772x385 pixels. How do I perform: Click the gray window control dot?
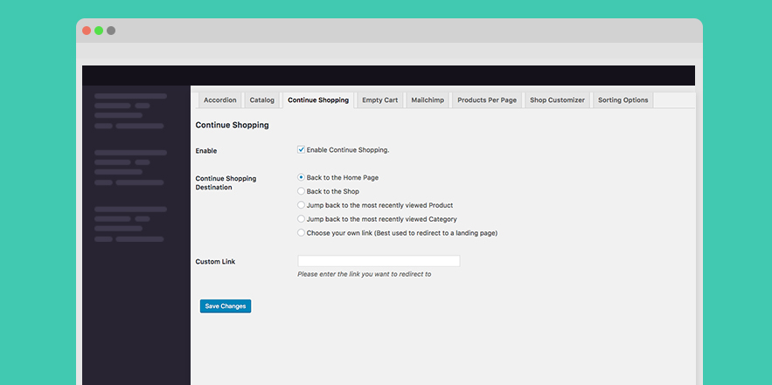[x=111, y=31]
